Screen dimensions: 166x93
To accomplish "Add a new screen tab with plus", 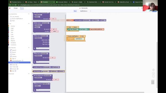I will (91, 11).
